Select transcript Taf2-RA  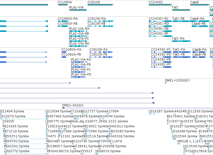click(181, 41)
